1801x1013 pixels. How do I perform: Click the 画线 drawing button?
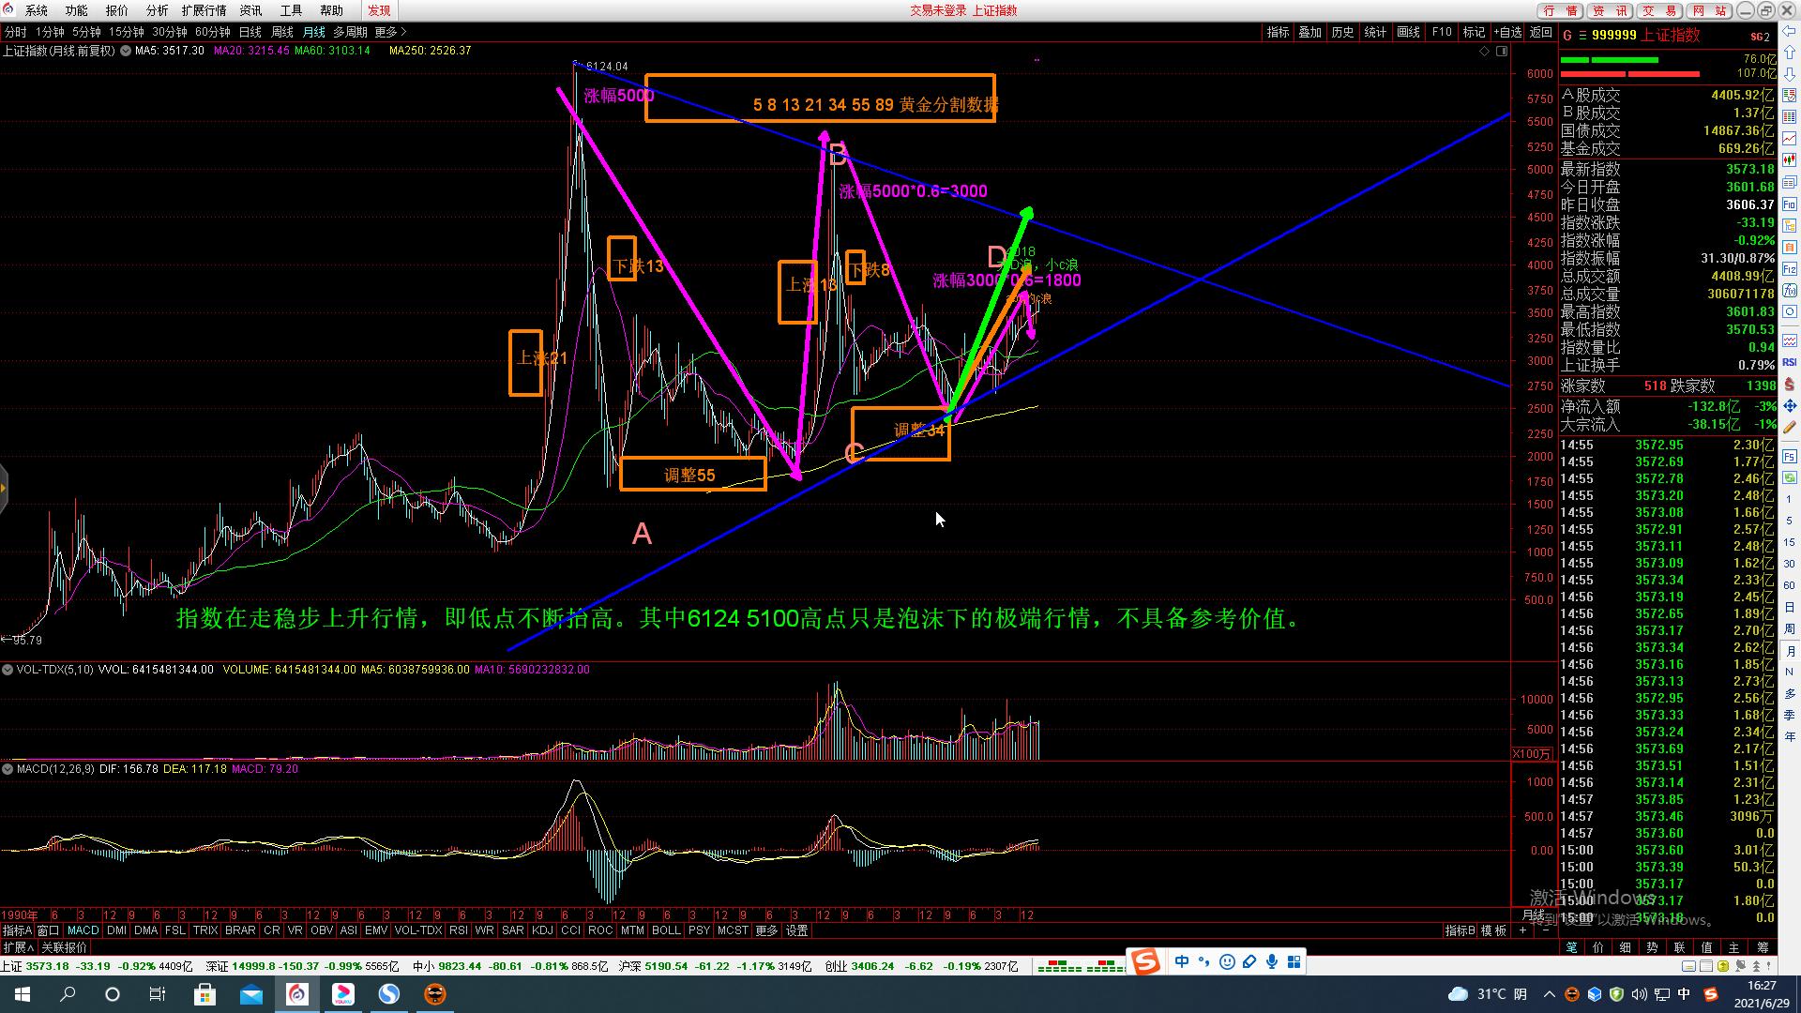tap(1408, 32)
